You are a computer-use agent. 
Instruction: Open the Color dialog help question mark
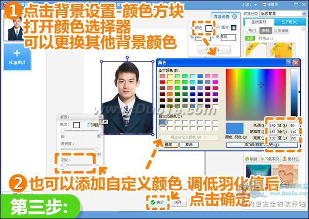[x=289, y=63]
